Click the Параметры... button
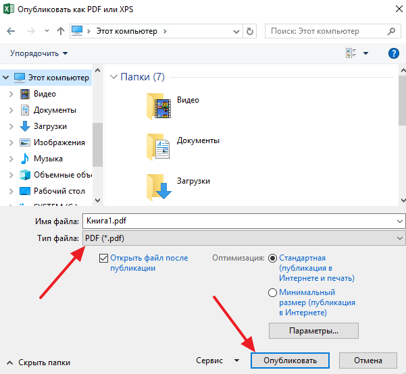 313,331
